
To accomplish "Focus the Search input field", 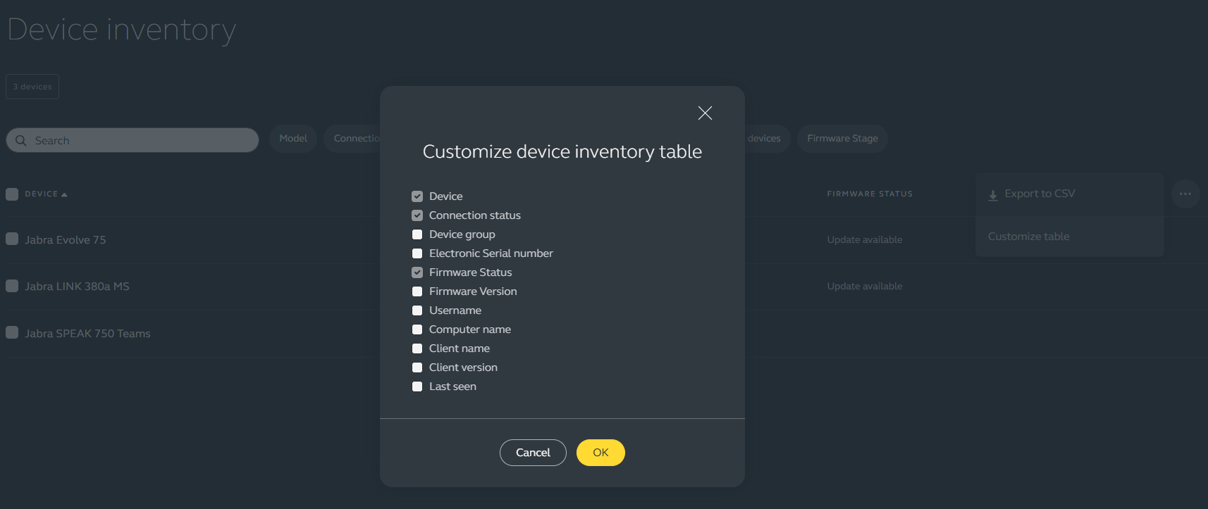I will click(x=132, y=140).
